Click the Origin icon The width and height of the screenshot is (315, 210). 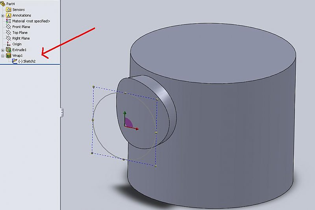click(8, 44)
